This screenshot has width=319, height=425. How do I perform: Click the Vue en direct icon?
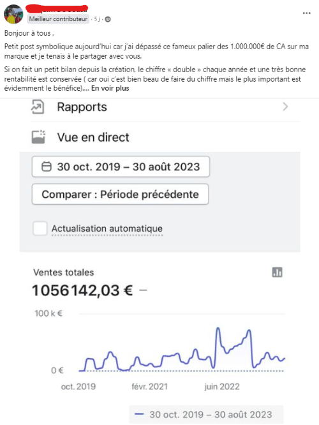click(38, 137)
